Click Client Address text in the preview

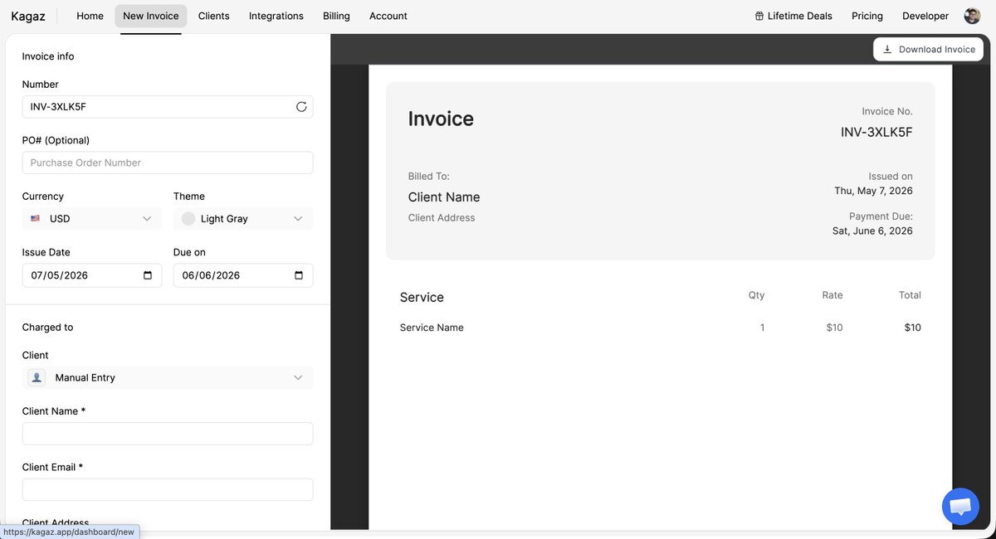click(x=442, y=218)
